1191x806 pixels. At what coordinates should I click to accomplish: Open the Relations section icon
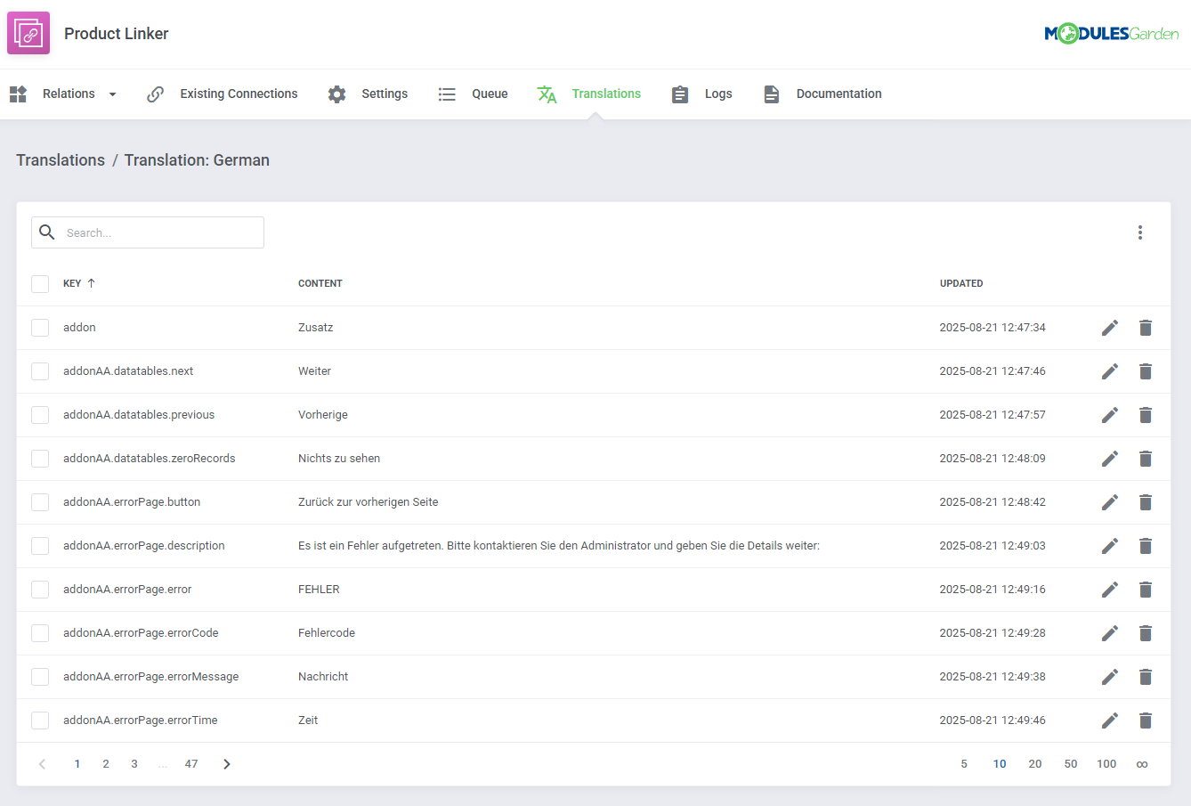tap(18, 94)
